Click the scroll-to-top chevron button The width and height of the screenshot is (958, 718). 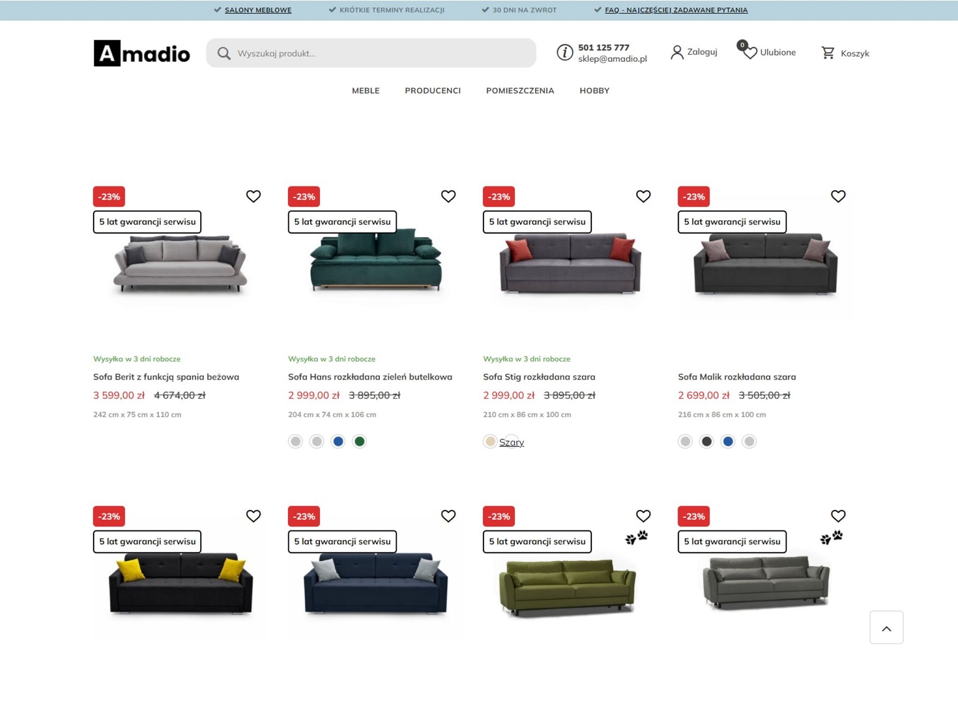coord(886,628)
